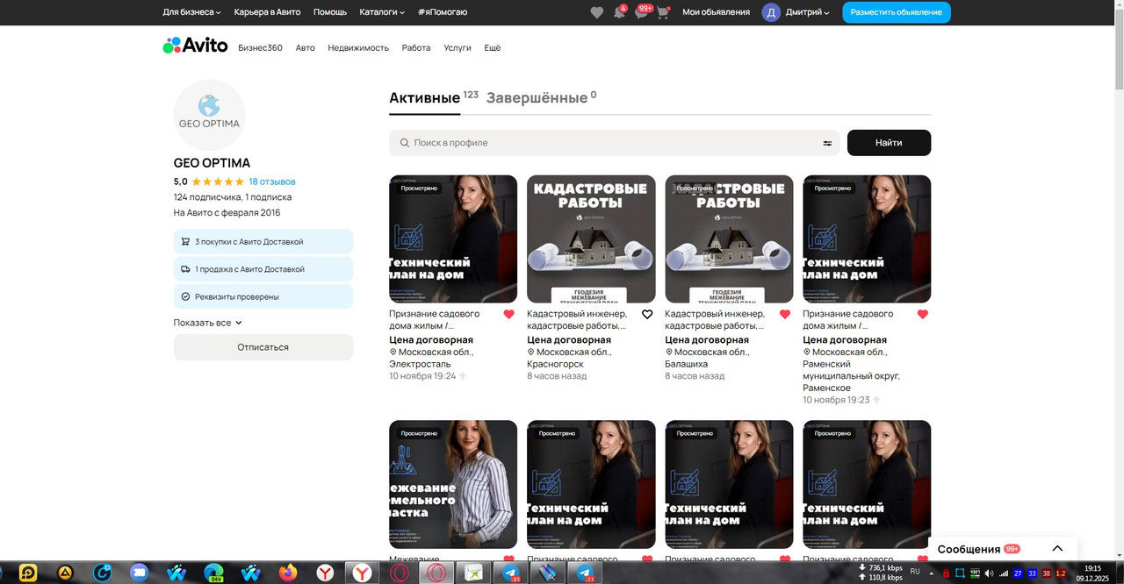Viewport: 1124px width, 584px height.
Task: Open search filter settings icon
Action: pyautogui.click(x=827, y=143)
